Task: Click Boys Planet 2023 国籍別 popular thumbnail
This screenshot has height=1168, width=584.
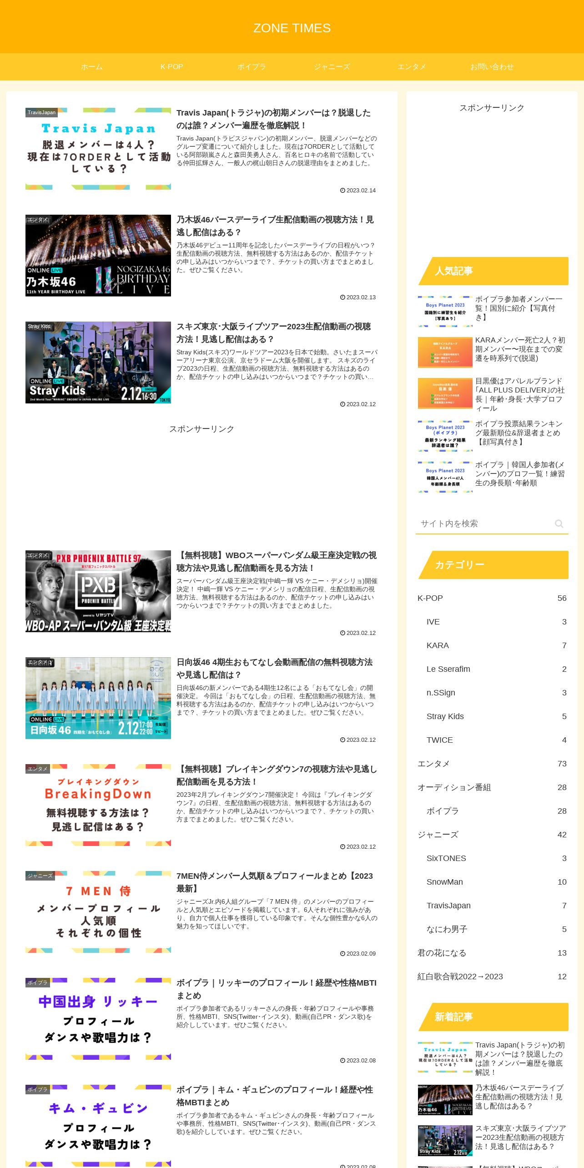Action: click(445, 312)
